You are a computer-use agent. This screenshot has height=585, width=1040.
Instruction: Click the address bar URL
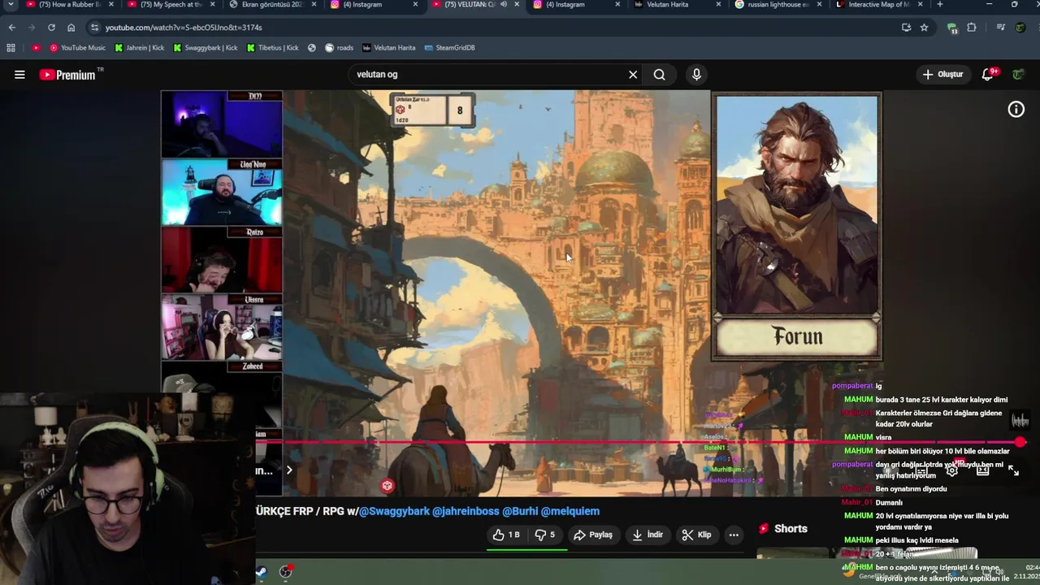(x=184, y=28)
